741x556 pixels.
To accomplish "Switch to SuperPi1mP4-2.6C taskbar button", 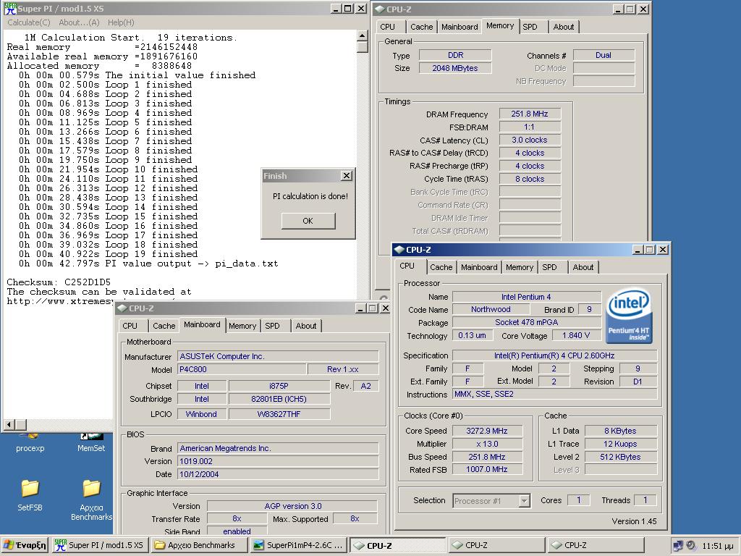I will [x=298, y=545].
